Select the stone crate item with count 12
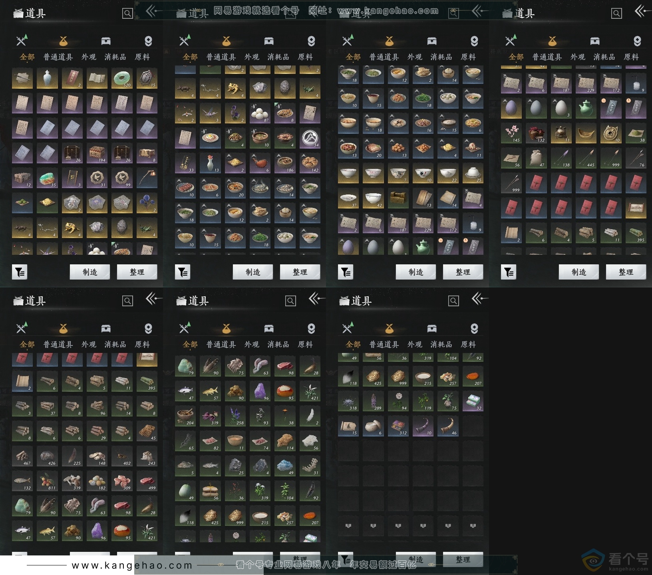652x575 pixels. (x=22, y=178)
